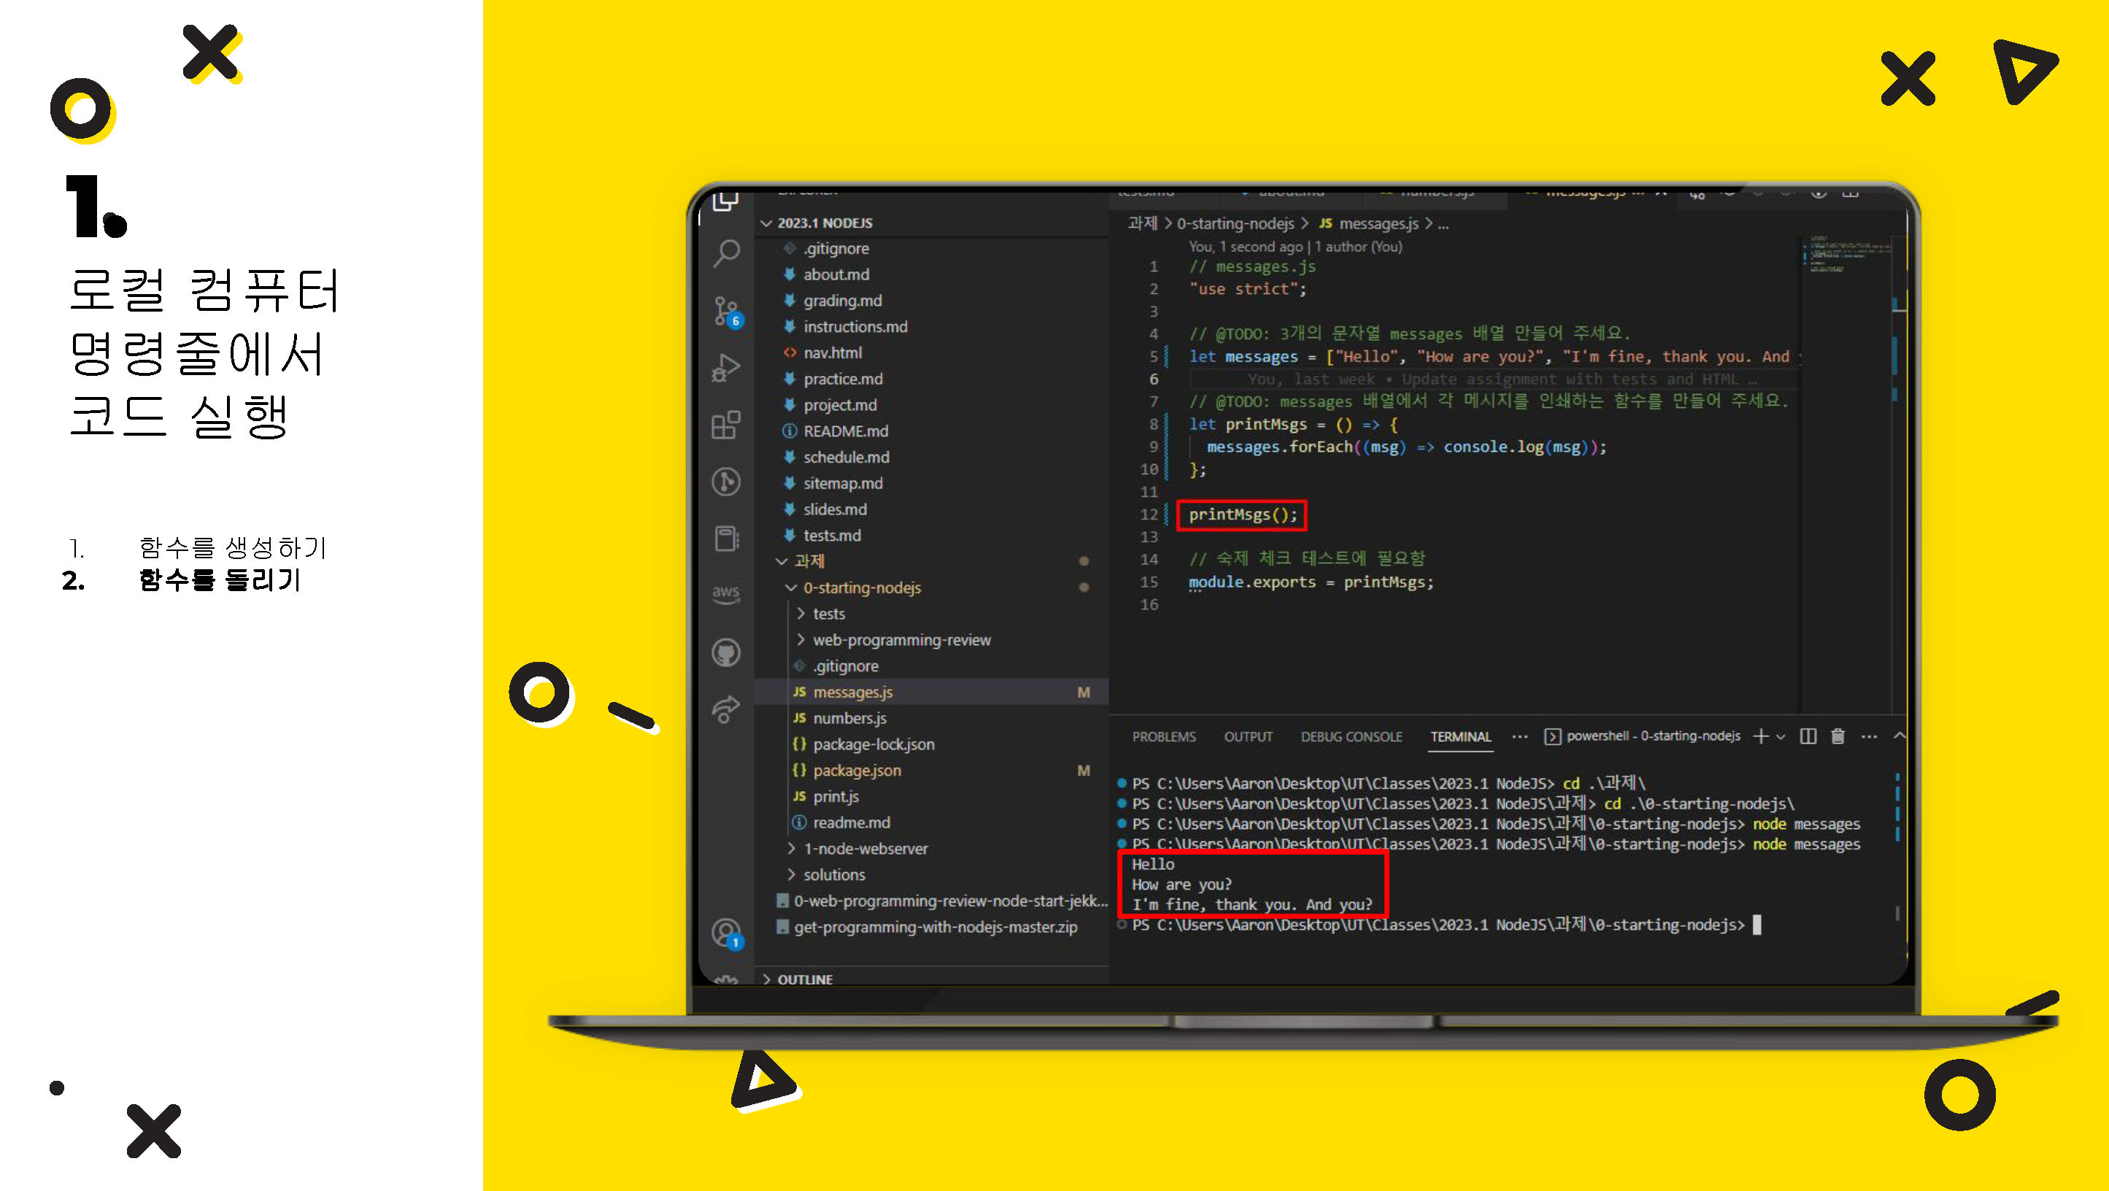Viewport: 2109px width, 1191px height.
Task: Split the terminal panel
Action: point(1808,736)
